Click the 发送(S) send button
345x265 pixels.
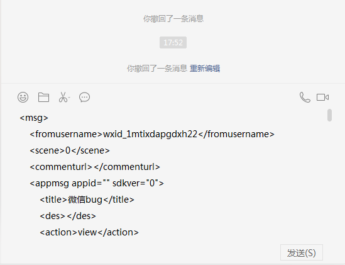[x=302, y=252]
